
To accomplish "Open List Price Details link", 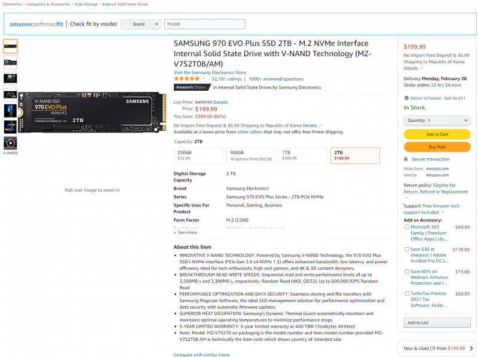I will [220, 102].
